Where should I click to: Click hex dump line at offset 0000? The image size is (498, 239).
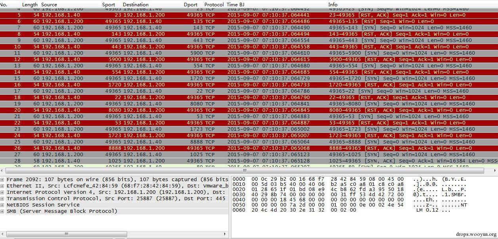click(x=349, y=179)
